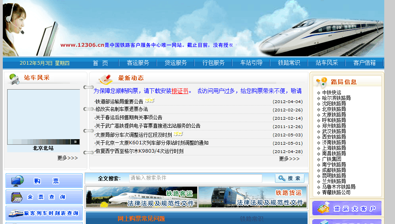Screen dimensions: 395x224
Task: Open the 昆明铁路局 link
Action: (x=334, y=176)
